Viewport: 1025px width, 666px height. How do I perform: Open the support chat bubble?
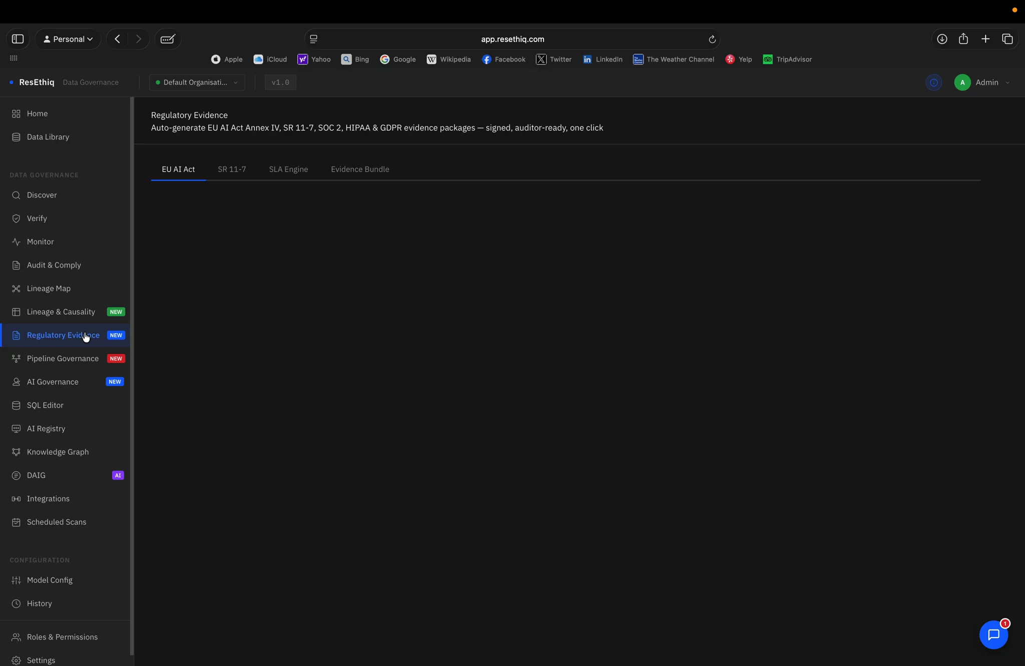pyautogui.click(x=993, y=634)
